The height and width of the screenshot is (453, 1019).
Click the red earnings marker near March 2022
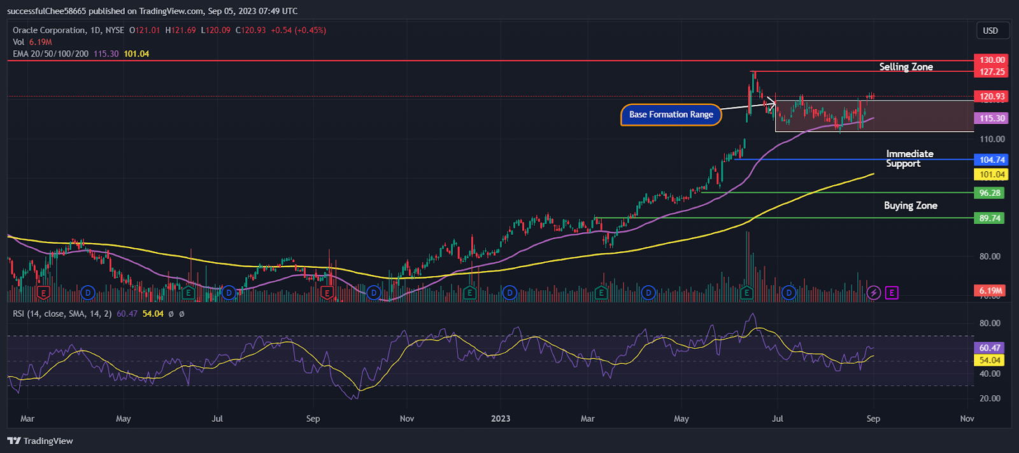pos(43,293)
